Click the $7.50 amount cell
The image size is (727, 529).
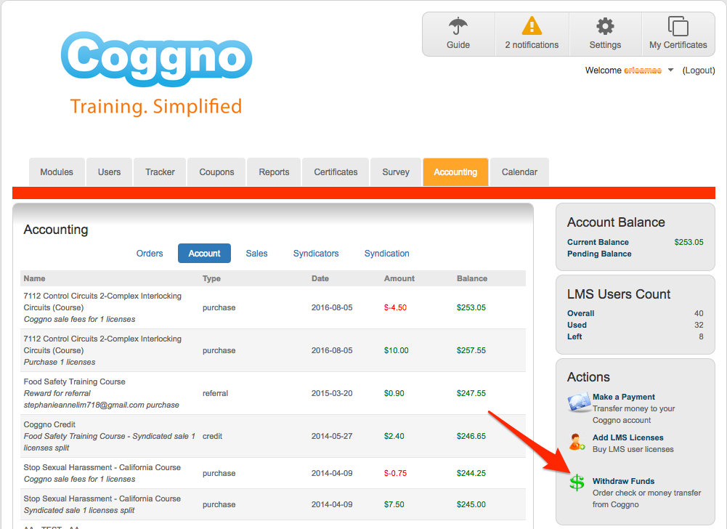click(394, 504)
